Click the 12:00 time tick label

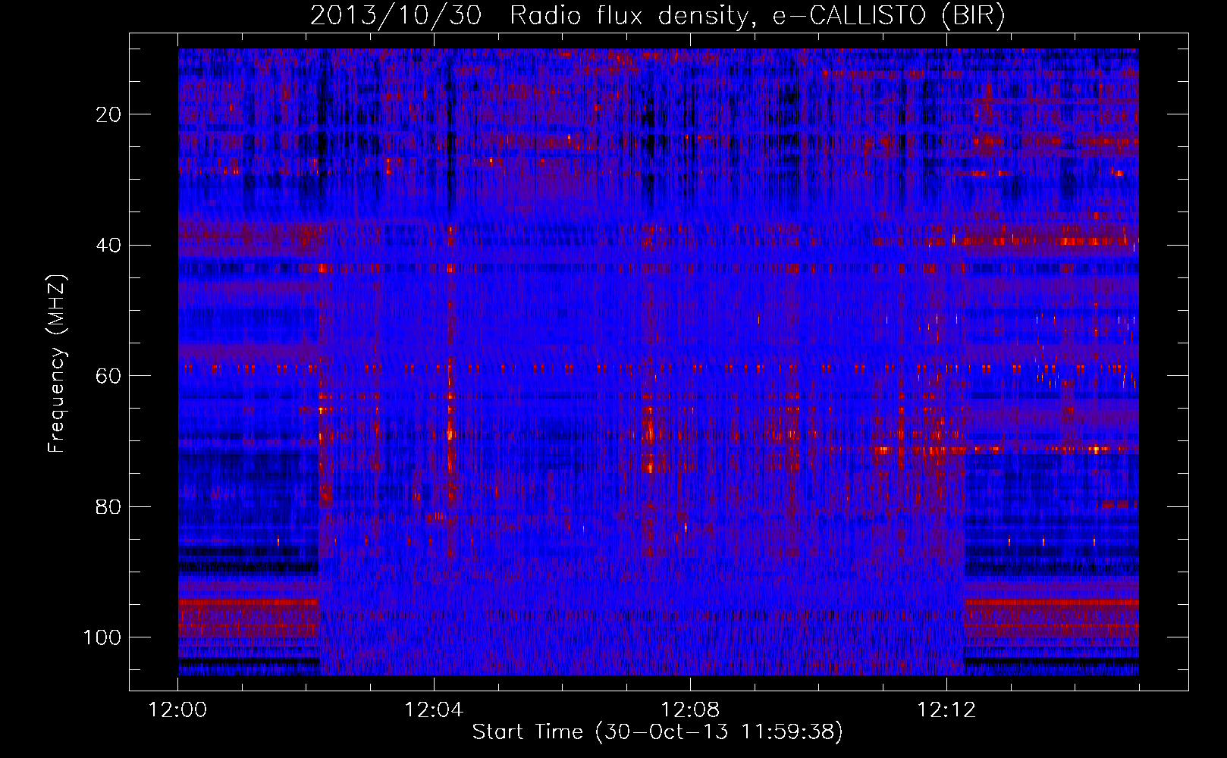pyautogui.click(x=177, y=711)
